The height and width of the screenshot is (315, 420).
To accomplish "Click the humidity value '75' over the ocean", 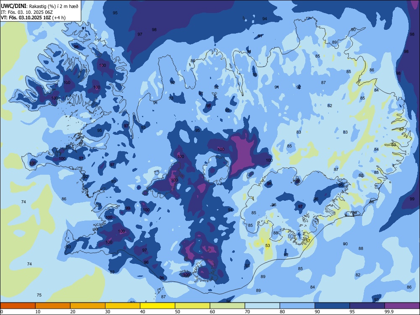I will [x=39, y=295].
